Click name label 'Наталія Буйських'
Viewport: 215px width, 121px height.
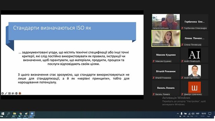click(161, 28)
